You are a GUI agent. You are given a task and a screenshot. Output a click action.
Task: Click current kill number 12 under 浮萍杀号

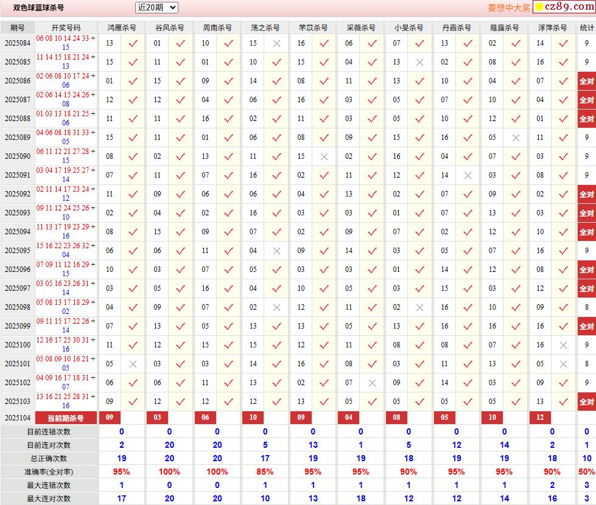[540, 417]
